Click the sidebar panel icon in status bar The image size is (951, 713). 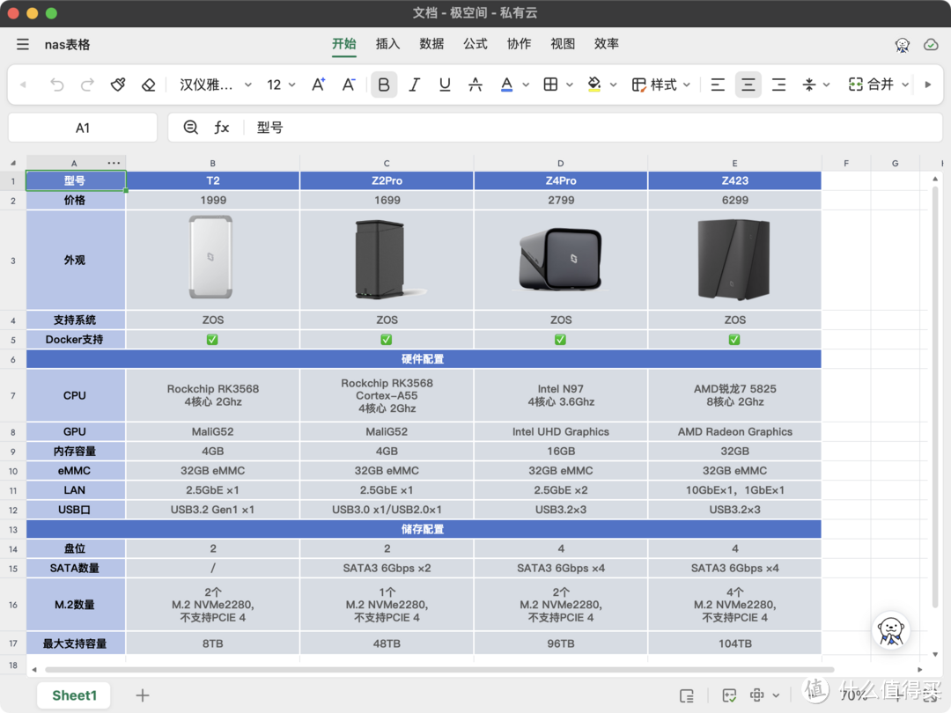pyautogui.click(x=687, y=696)
